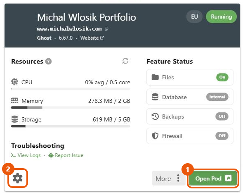This screenshot has height=195, width=245.
Task: Click the Resources heading
Action: pyautogui.click(x=27, y=61)
